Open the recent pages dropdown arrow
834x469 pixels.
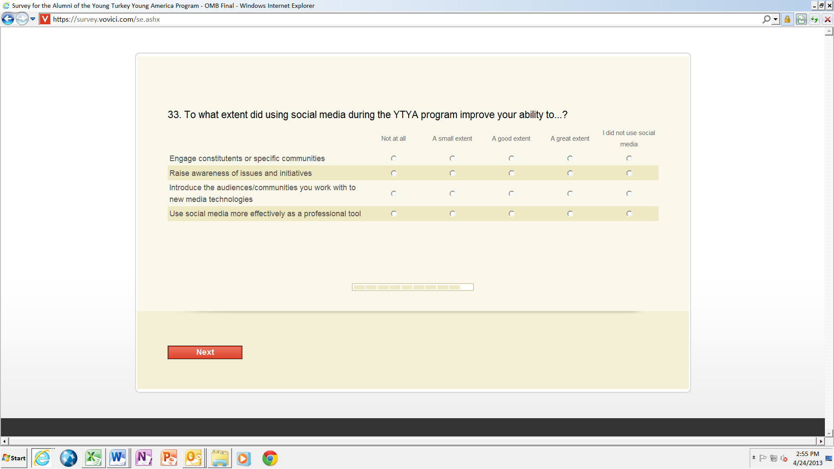pyautogui.click(x=33, y=19)
